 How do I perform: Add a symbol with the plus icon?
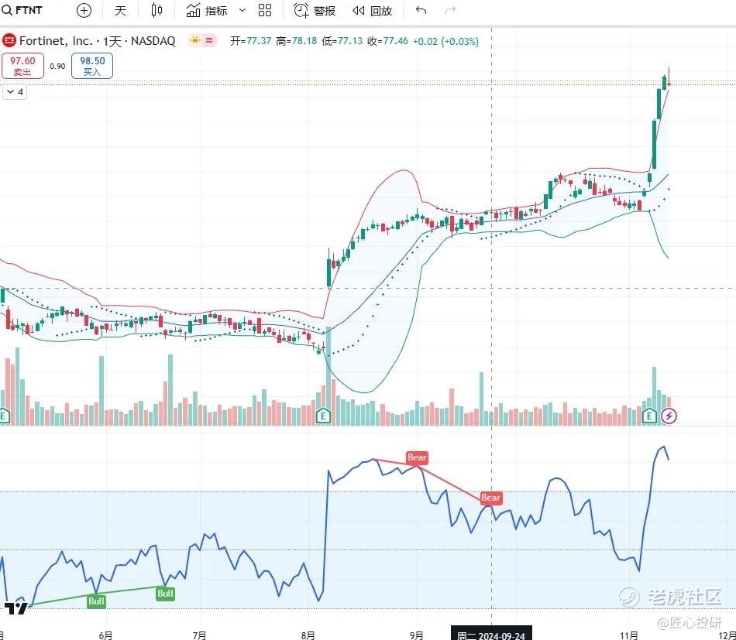tap(84, 11)
